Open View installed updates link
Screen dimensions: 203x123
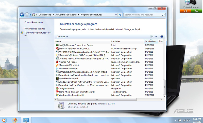pos(35,29)
